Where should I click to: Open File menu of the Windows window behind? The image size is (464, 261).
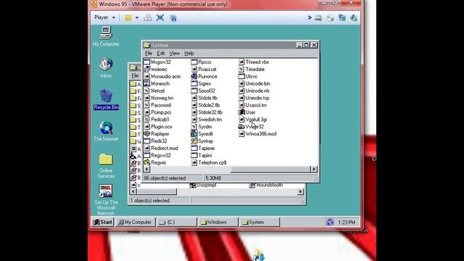(135, 75)
